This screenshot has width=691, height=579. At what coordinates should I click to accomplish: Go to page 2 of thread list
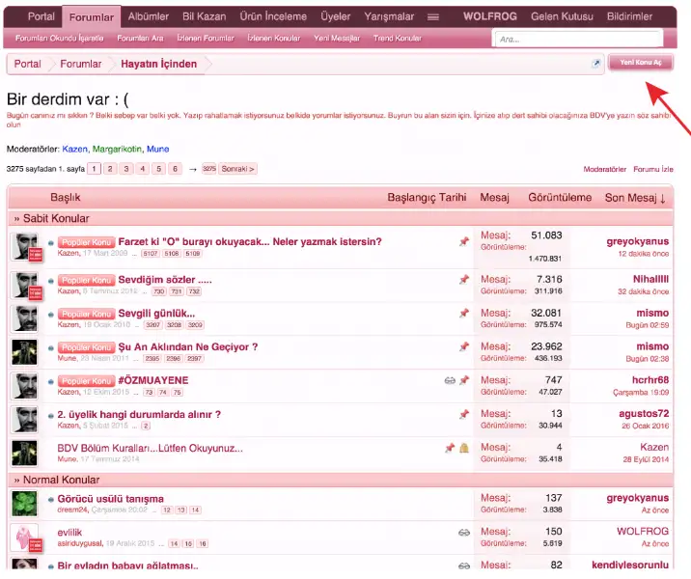click(110, 169)
